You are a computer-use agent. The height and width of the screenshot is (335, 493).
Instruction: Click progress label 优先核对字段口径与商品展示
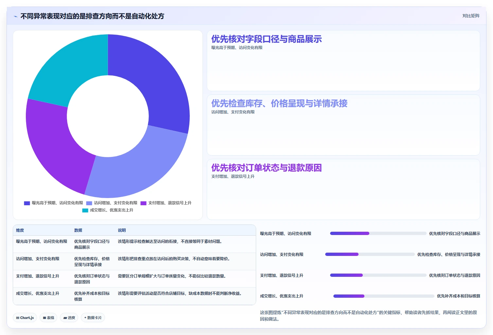tap(455, 234)
